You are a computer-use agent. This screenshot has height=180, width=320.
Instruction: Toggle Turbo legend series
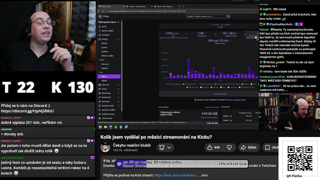coord(254,84)
